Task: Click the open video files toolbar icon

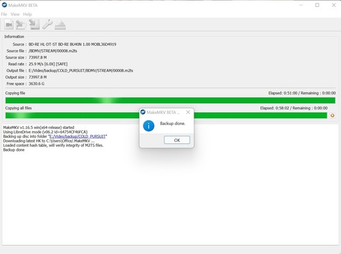Action: click(9, 25)
